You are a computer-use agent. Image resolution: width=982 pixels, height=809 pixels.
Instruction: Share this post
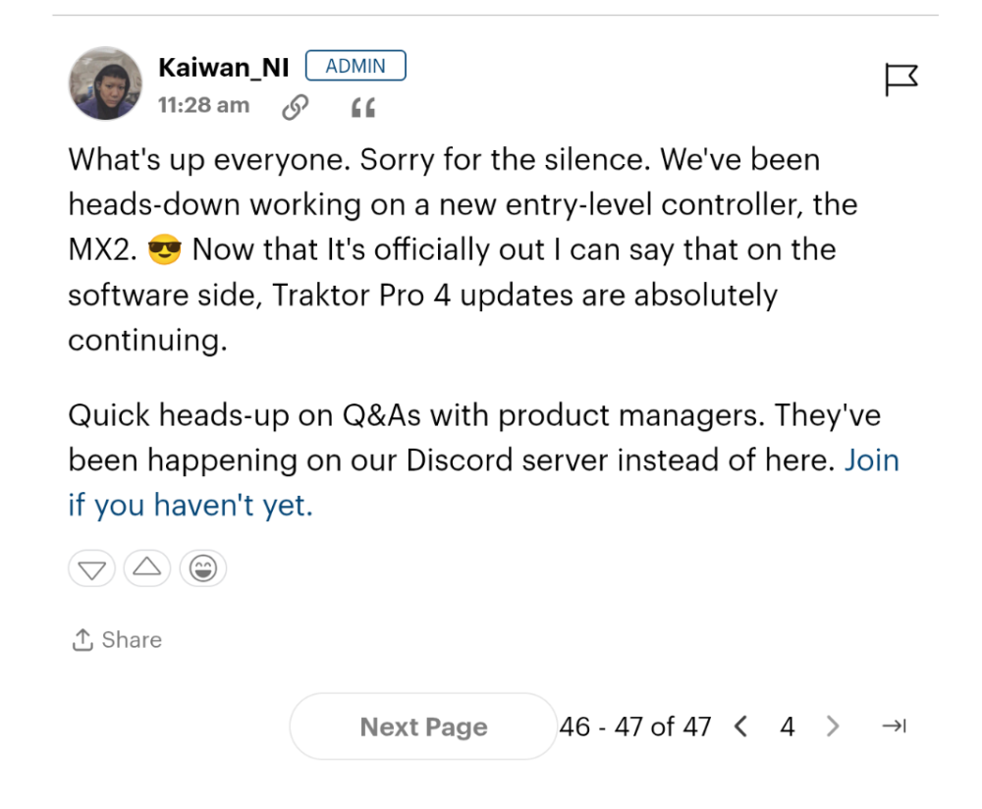click(117, 640)
